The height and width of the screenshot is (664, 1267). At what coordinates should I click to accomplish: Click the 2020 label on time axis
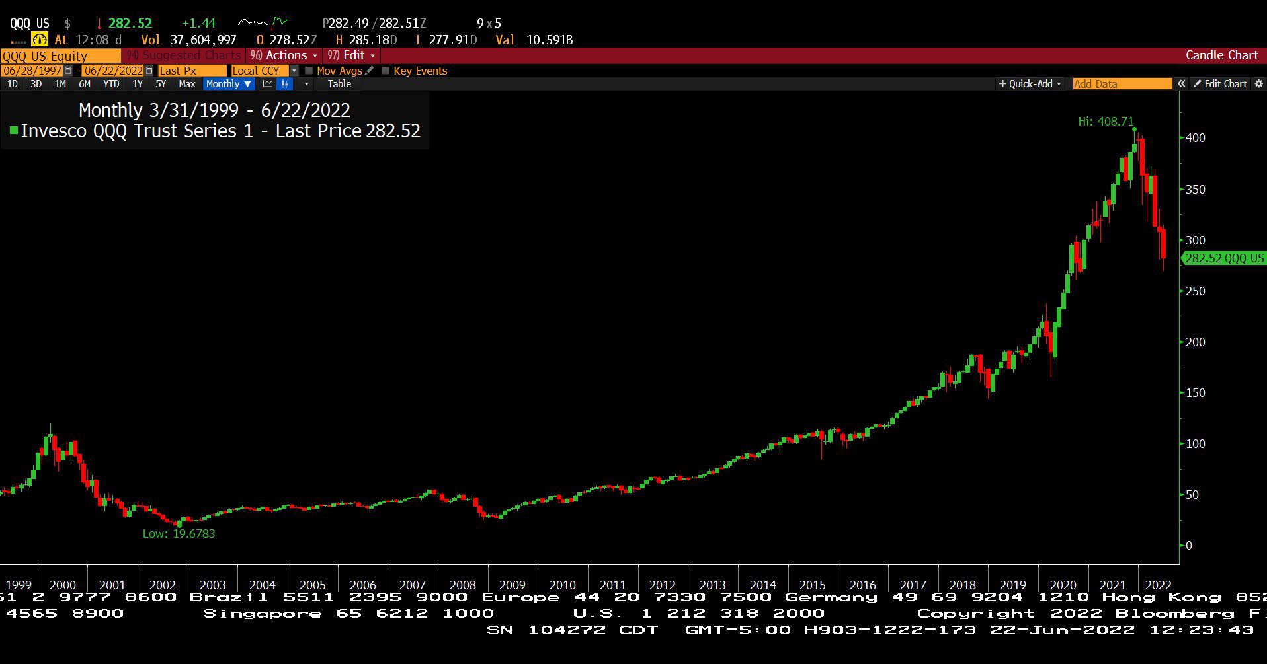pos(1063,585)
